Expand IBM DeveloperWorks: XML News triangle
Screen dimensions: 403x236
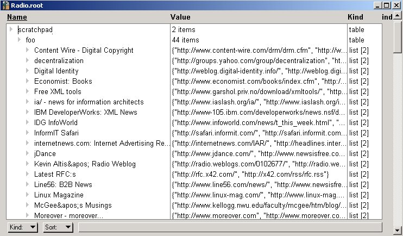tap(28, 111)
